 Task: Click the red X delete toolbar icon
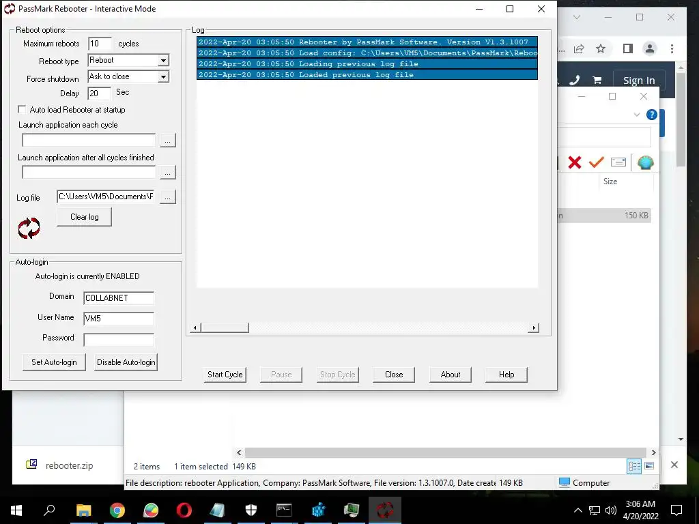click(x=575, y=162)
